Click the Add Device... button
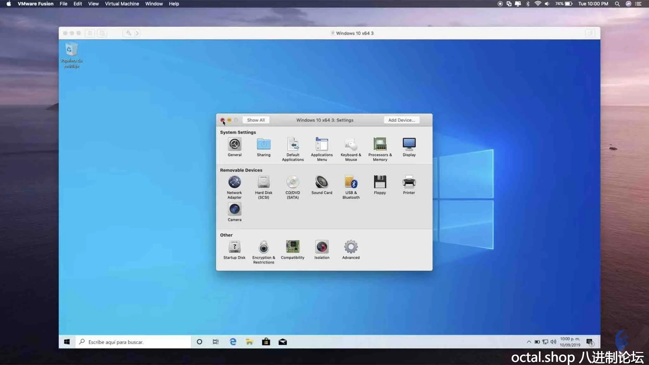649x365 pixels. [x=402, y=120]
